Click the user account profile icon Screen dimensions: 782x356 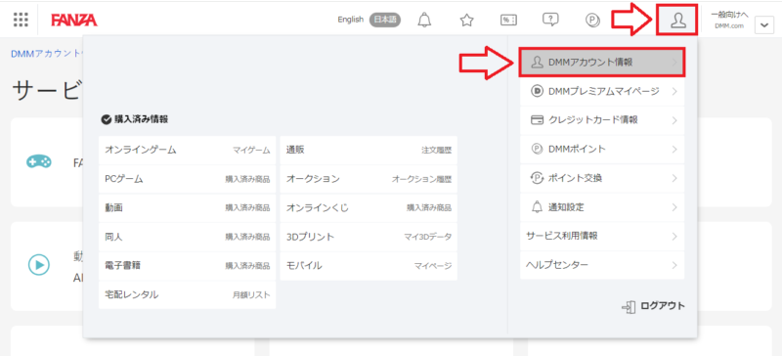pos(677,20)
